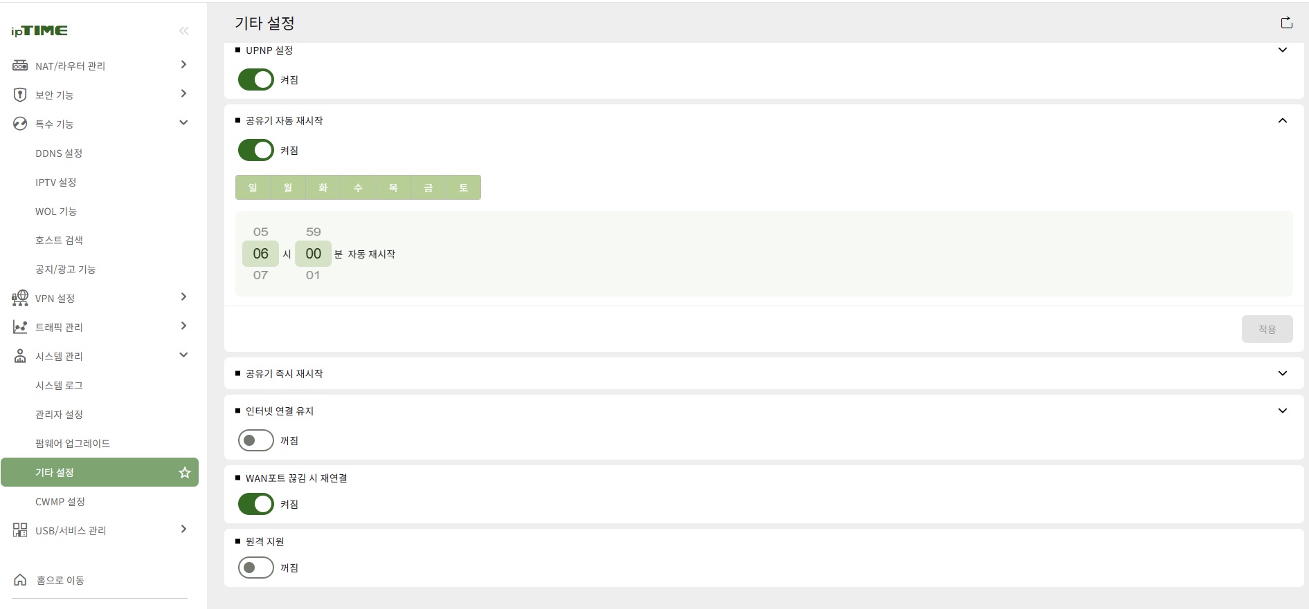Click the favorite star on 기타 설정

click(x=185, y=473)
